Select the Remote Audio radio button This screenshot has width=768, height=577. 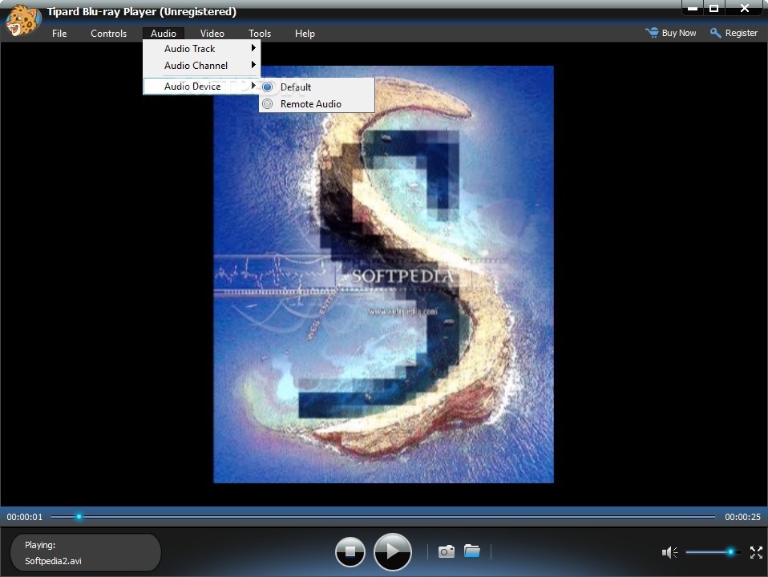(268, 104)
